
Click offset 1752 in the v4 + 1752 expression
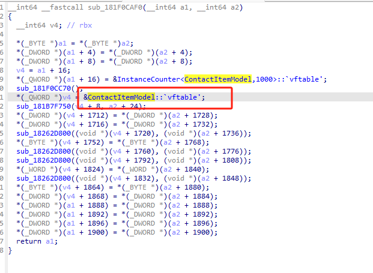(92, 142)
